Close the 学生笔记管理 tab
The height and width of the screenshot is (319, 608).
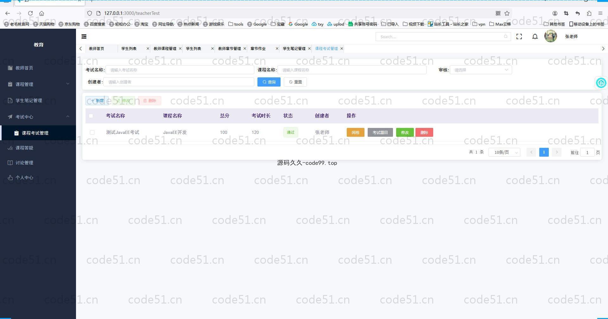tap(309, 49)
